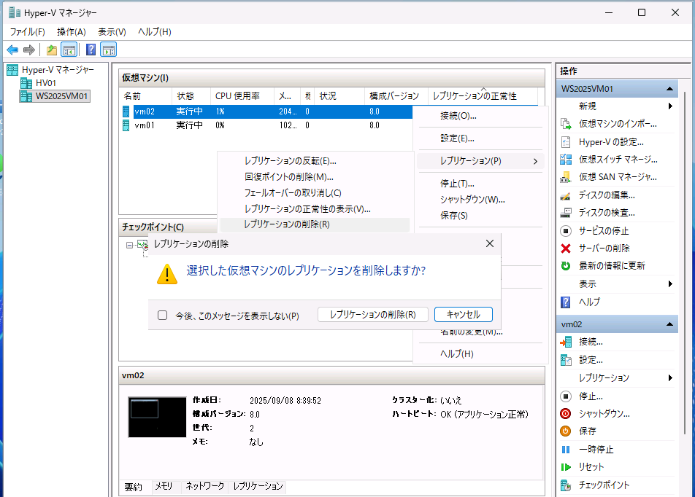The width and height of the screenshot is (695, 497).
Task: Cancel the replication removal dialog
Action: tap(463, 314)
